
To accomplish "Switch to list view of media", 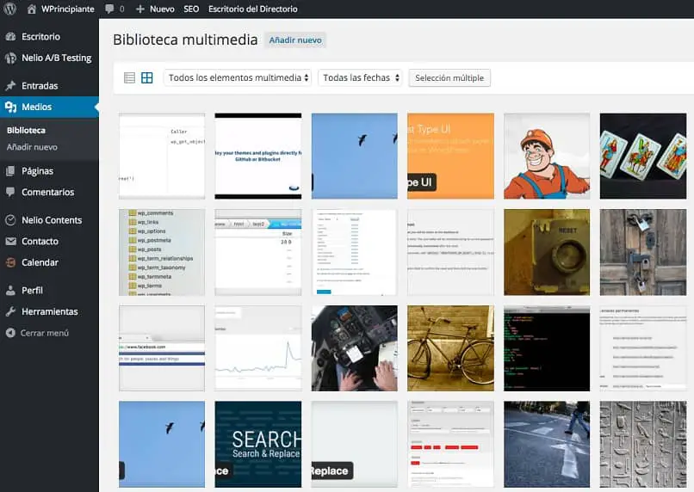I will click(x=129, y=77).
